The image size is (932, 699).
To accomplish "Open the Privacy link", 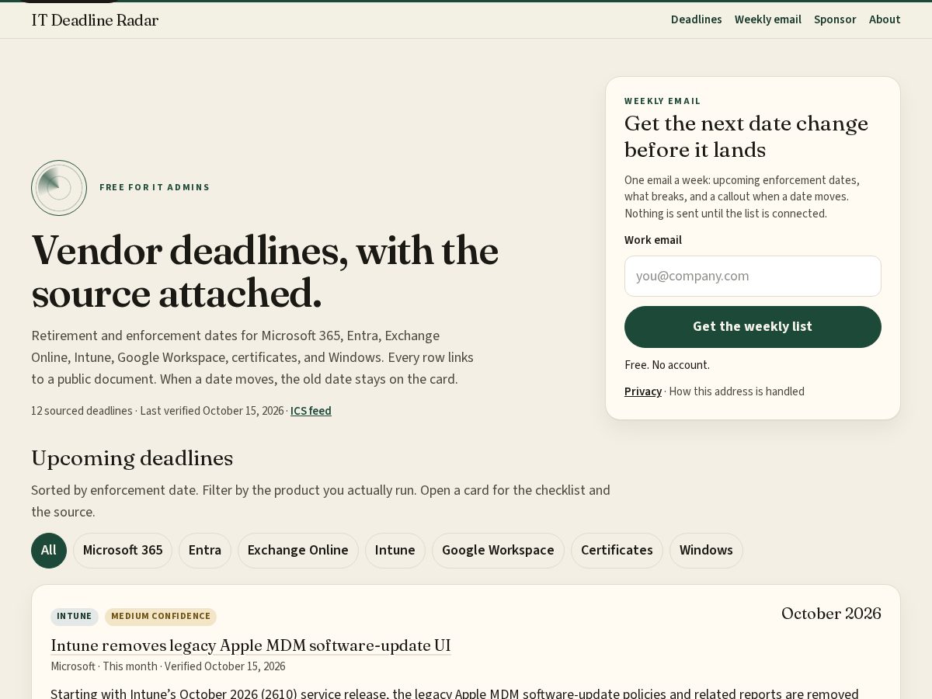I will tap(643, 391).
